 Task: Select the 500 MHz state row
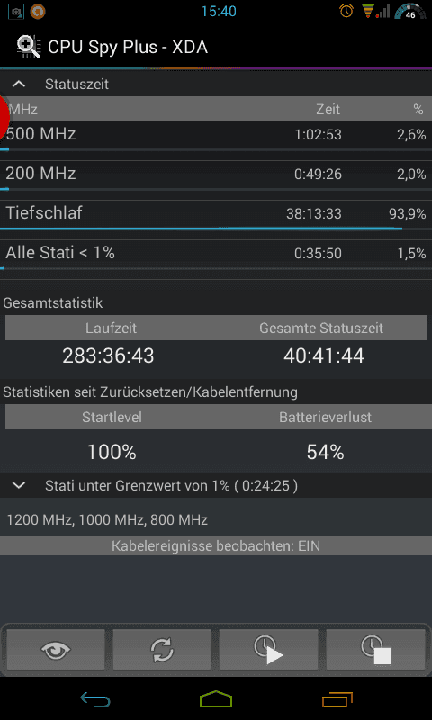point(216,137)
